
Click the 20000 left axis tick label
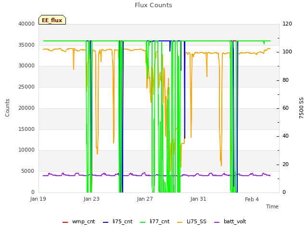[26, 108]
